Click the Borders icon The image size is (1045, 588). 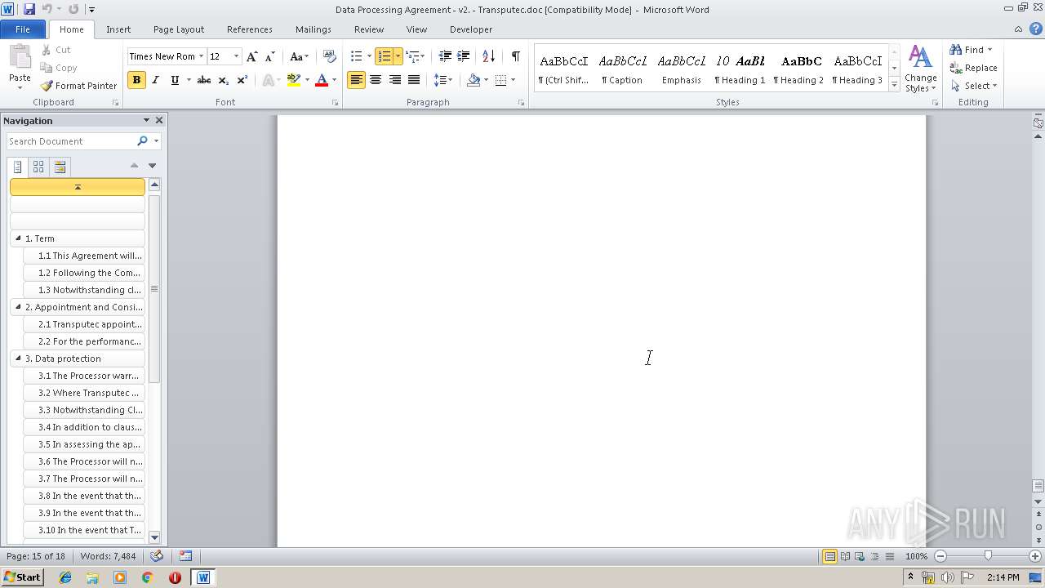(500, 80)
